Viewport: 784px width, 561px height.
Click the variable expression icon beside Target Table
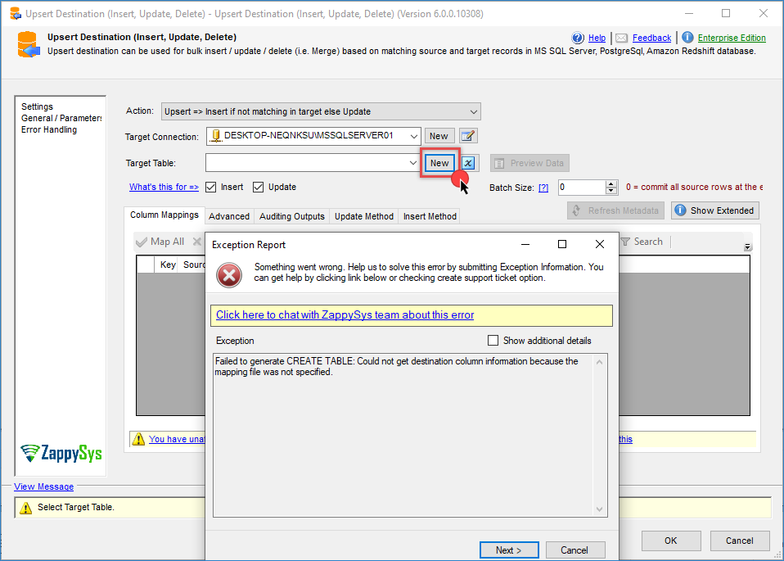468,163
